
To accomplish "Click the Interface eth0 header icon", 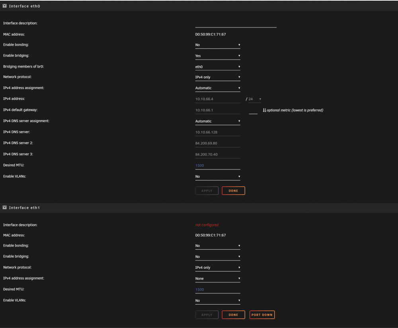I will click(x=4, y=6).
